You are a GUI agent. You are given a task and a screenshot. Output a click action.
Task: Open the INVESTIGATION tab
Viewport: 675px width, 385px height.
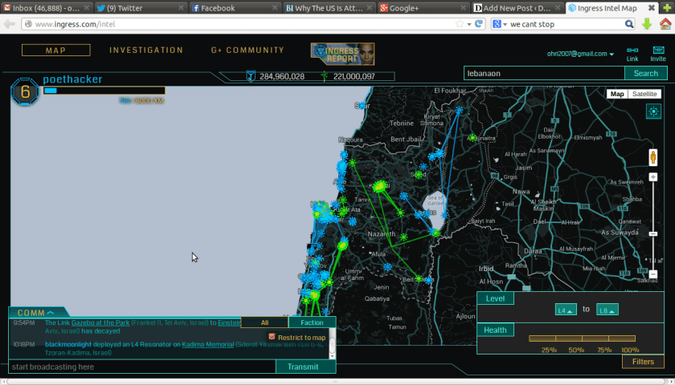(x=146, y=51)
